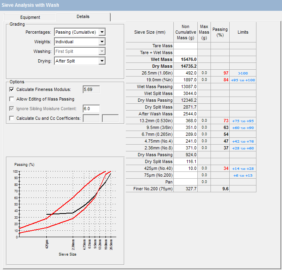Select the Details tab
The width and height of the screenshot is (282, 270).
[83, 17]
